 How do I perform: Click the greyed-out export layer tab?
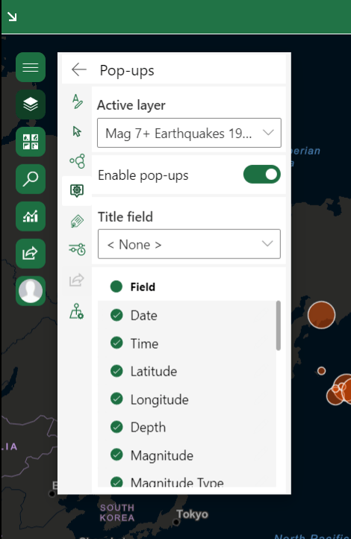pos(77,279)
